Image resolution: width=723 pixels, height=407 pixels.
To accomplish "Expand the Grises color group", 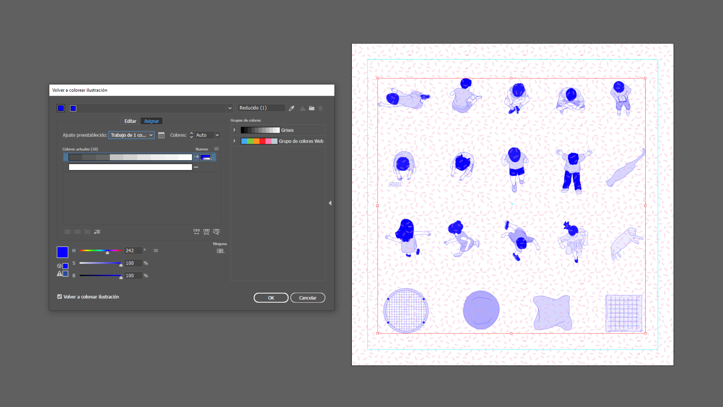I will click(x=234, y=130).
